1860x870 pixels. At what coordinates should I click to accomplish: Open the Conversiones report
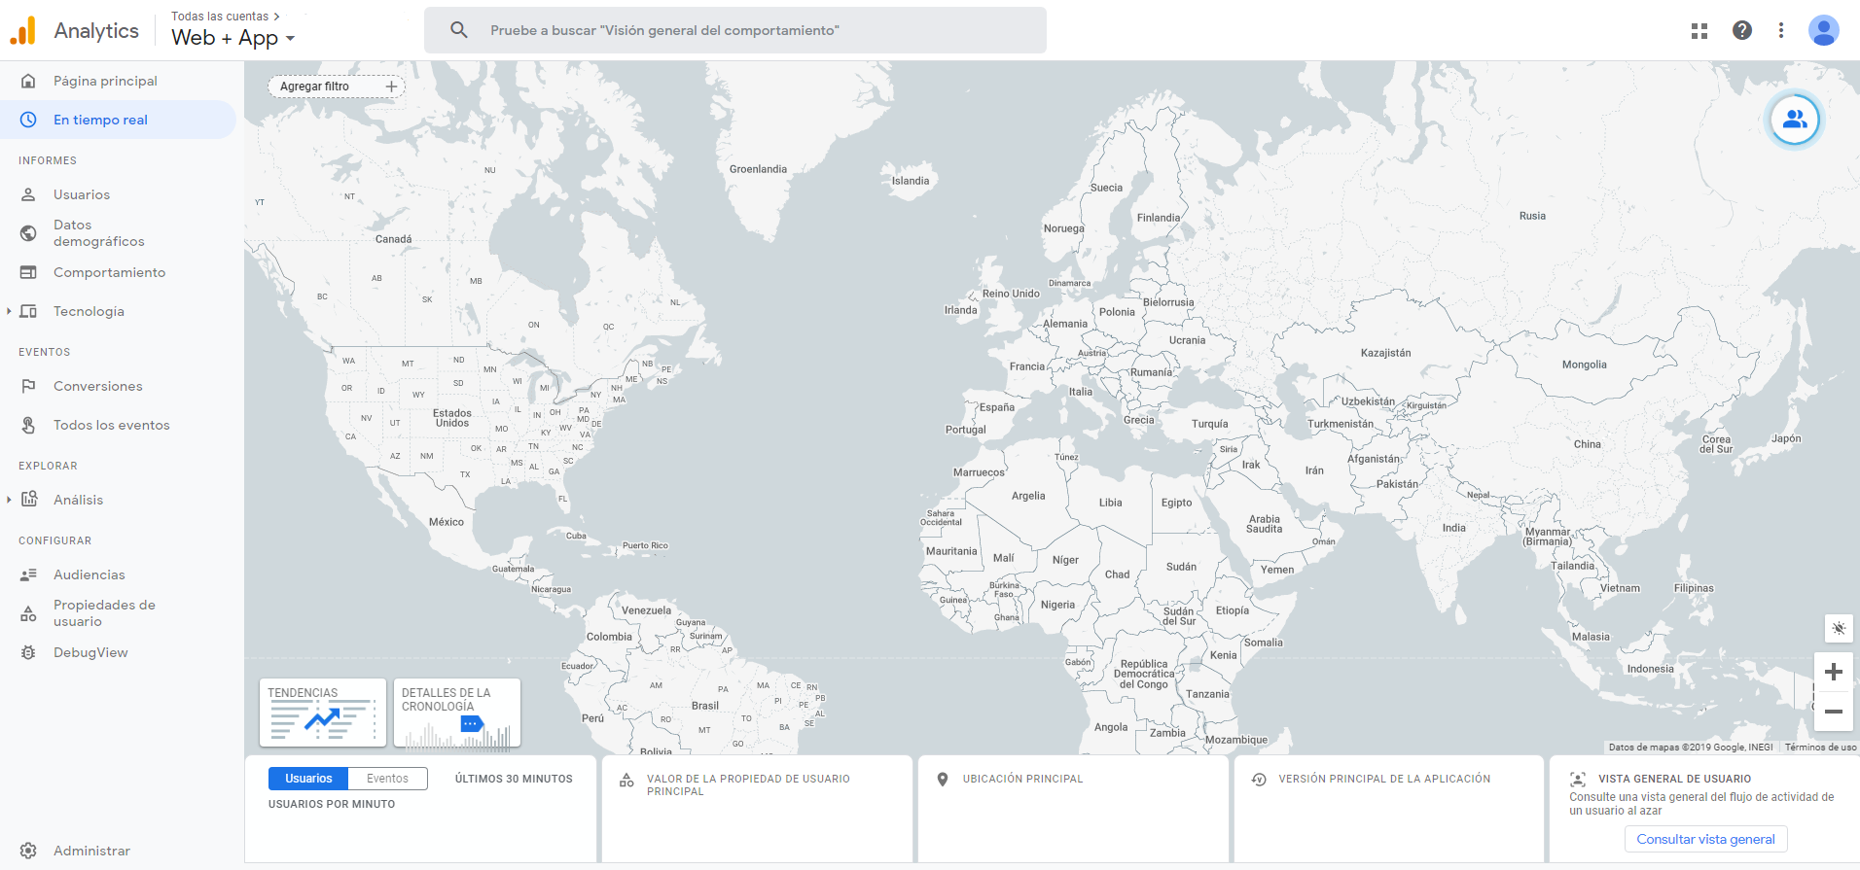coord(97,386)
